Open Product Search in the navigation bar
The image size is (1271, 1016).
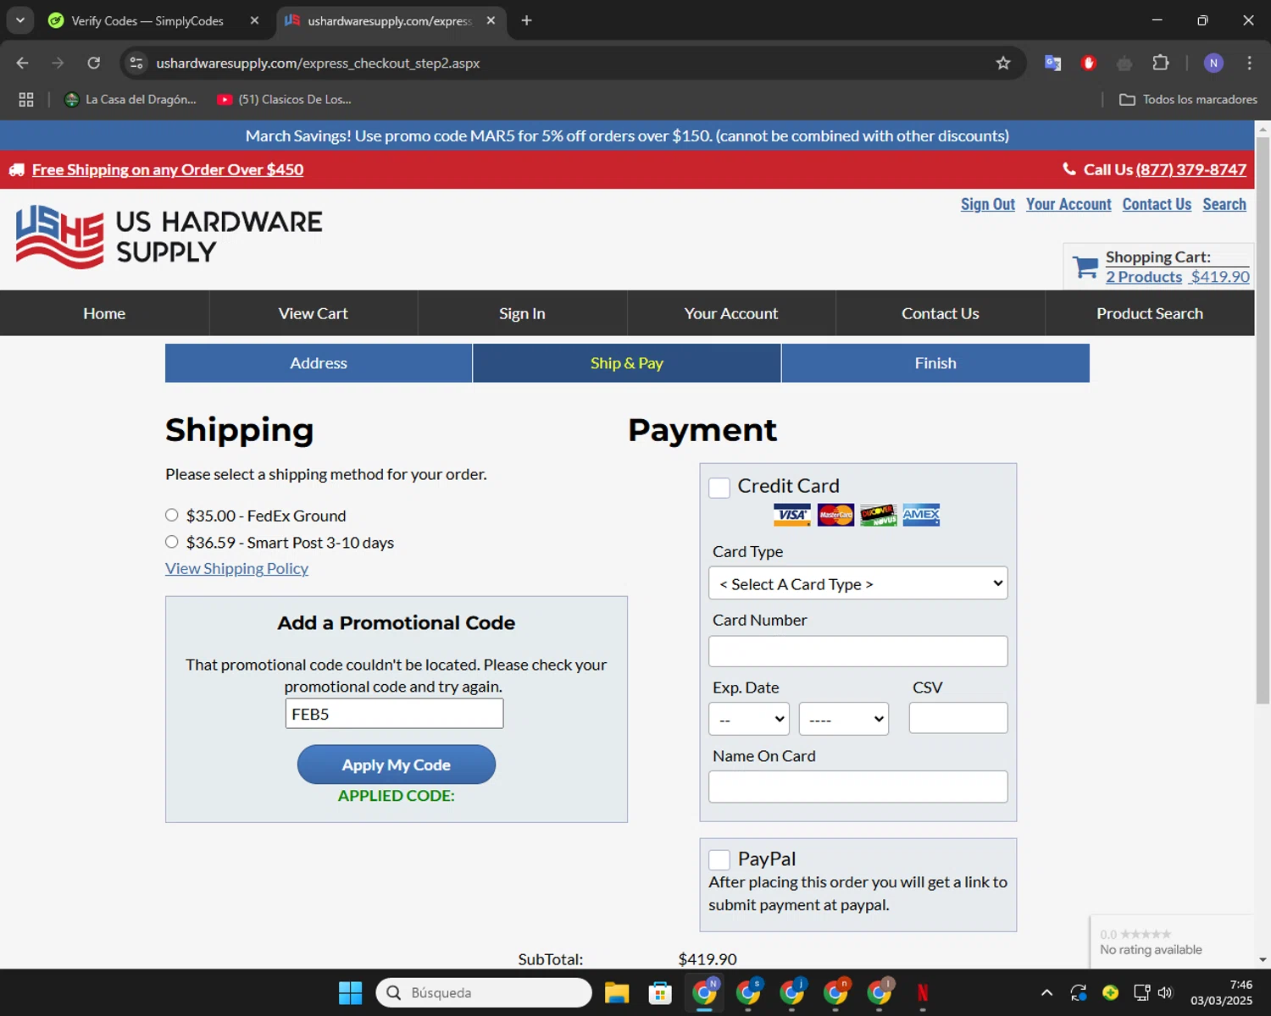coord(1150,313)
